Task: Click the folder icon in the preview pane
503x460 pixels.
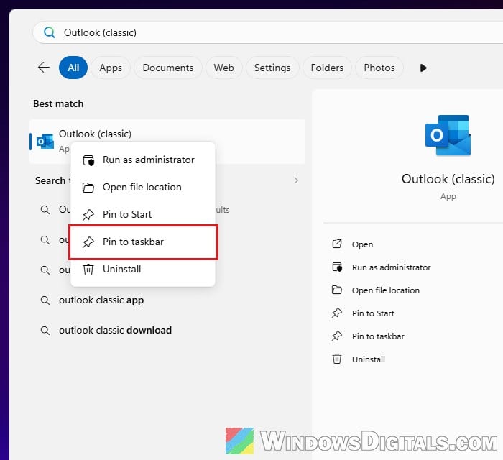Action: click(x=337, y=290)
